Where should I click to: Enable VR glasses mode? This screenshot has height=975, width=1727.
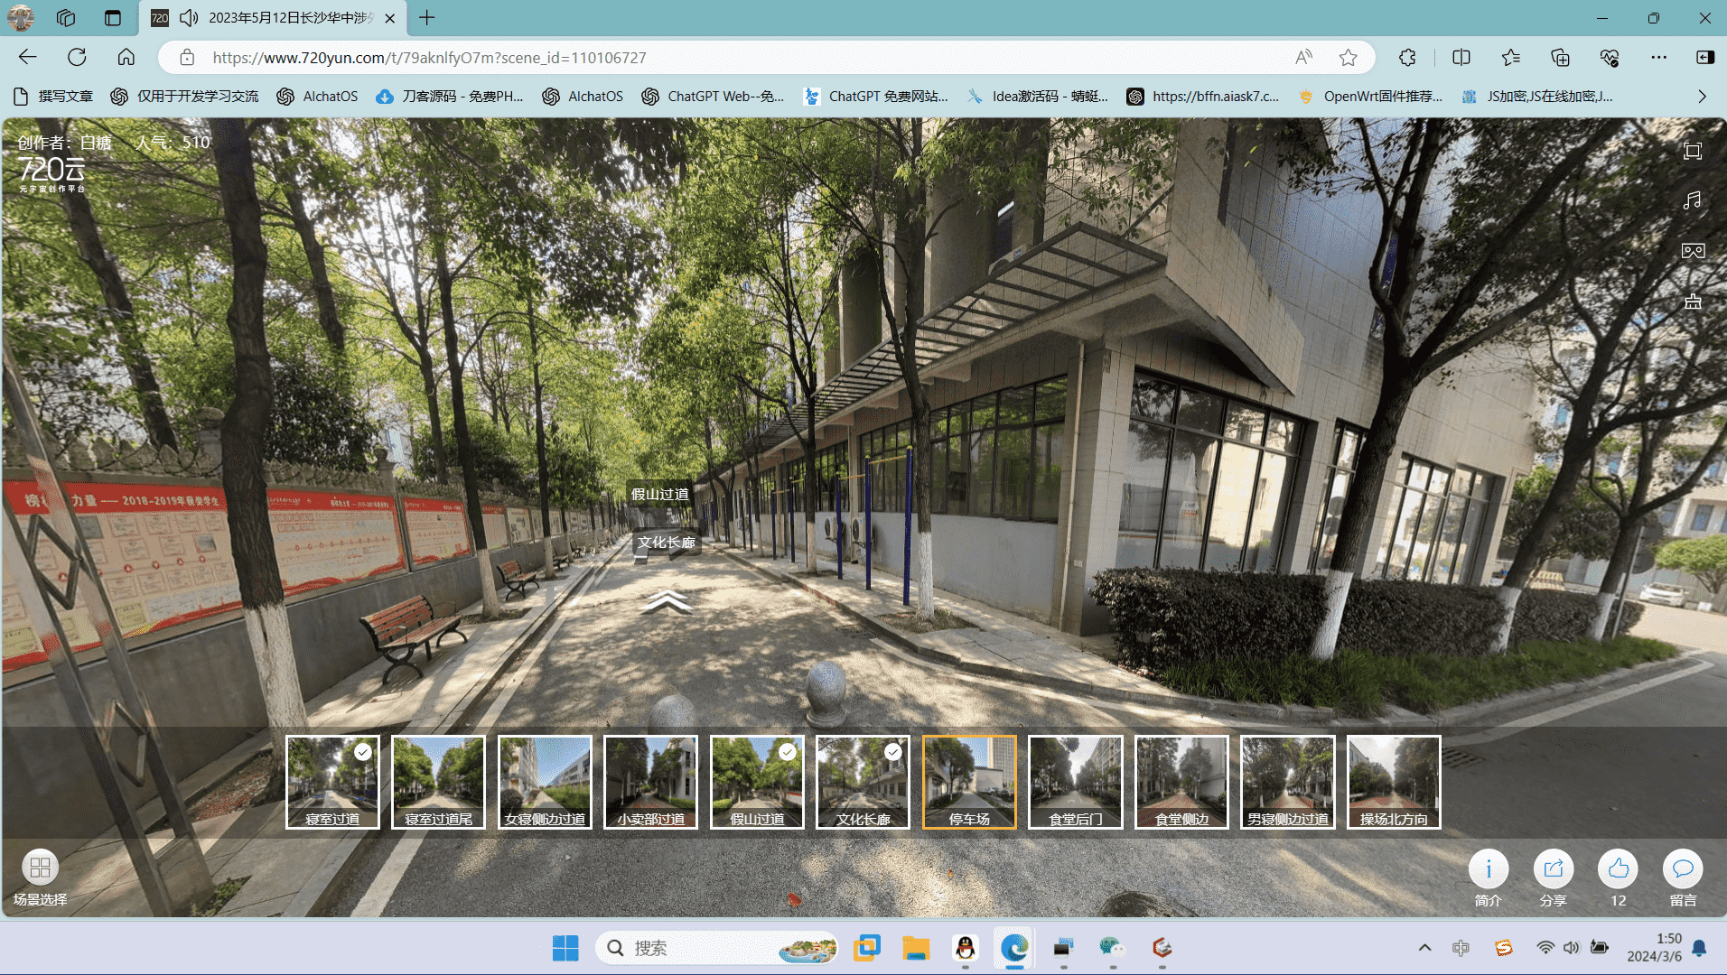pos(1692,251)
